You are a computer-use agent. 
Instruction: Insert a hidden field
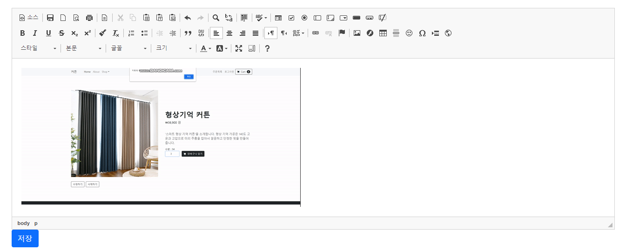pyautogui.click(x=383, y=18)
